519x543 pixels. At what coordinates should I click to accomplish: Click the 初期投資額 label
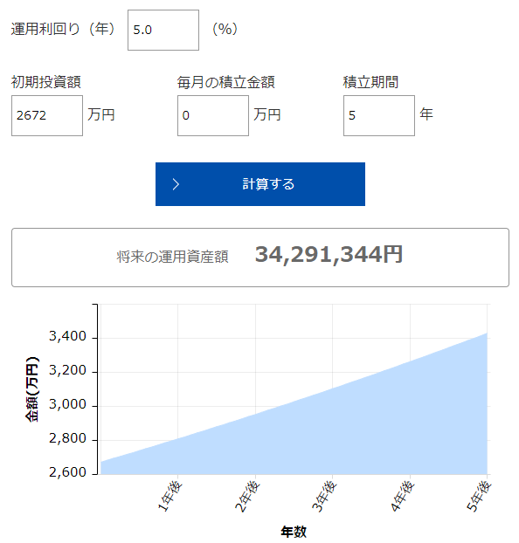[45, 82]
